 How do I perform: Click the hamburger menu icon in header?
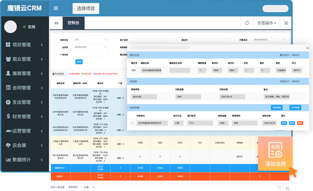click(56, 8)
